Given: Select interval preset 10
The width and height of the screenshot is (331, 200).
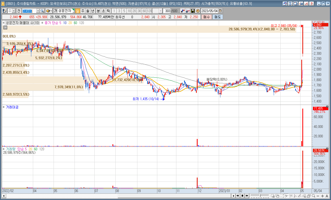Looking at the screenshot, I should pyautogui.click(x=129, y=11).
